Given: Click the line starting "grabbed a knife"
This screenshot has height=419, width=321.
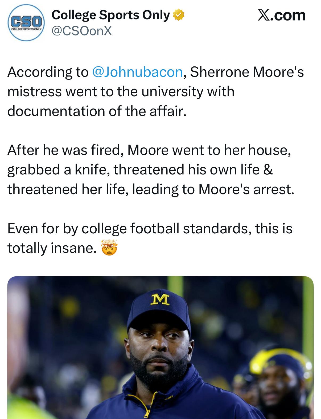Looking at the screenshot, I should (x=140, y=170).
